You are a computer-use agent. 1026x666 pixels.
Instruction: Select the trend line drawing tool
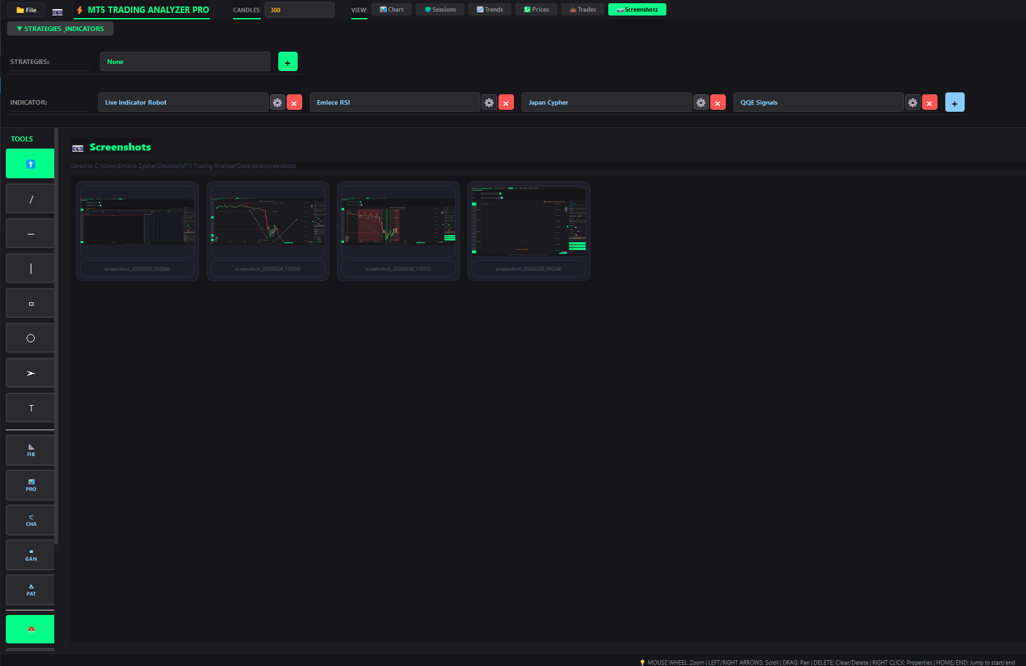(30, 199)
